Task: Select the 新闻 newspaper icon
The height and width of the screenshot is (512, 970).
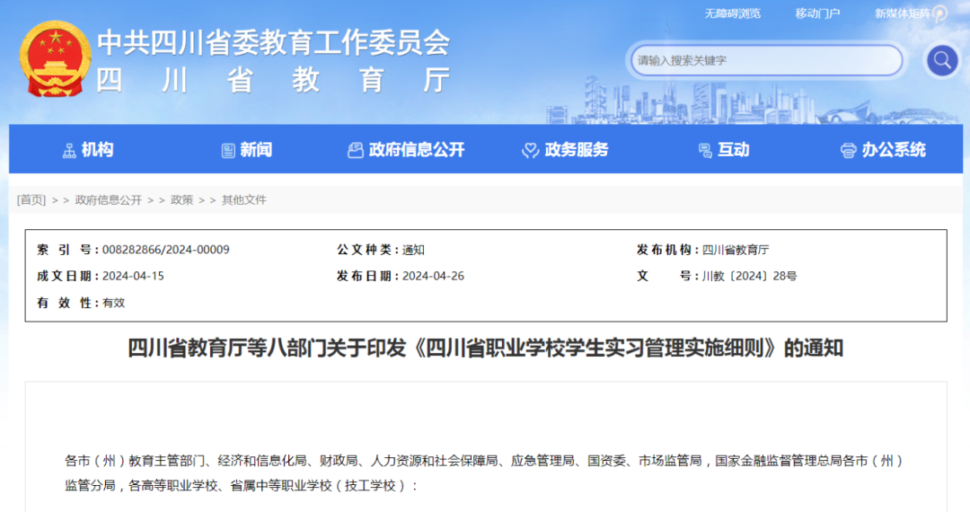Action: [x=228, y=151]
